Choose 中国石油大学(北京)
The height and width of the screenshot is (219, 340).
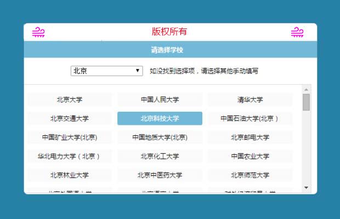pos(250,118)
